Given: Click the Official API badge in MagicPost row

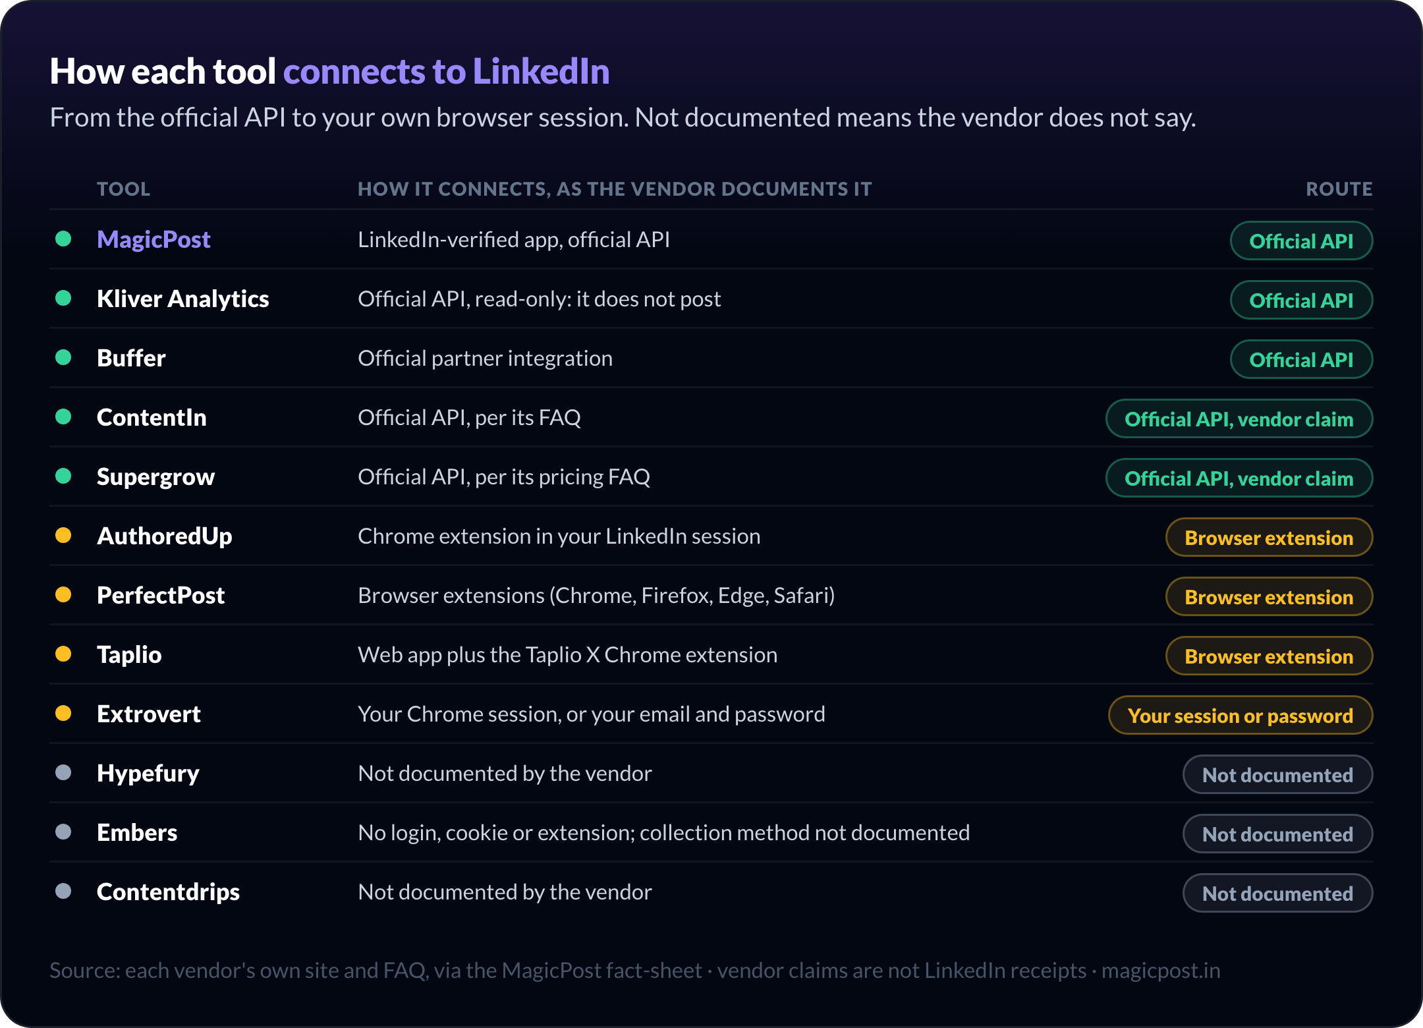Looking at the screenshot, I should [x=1301, y=241].
